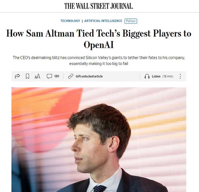Click the 15 min audio duration

[x=168, y=76]
